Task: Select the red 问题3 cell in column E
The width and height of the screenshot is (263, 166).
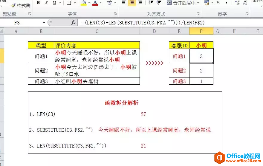Action: pos(179,81)
